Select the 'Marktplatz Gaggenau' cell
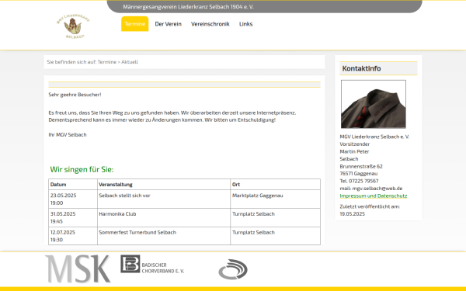Viewport: 466px width, 291px height. point(275,199)
